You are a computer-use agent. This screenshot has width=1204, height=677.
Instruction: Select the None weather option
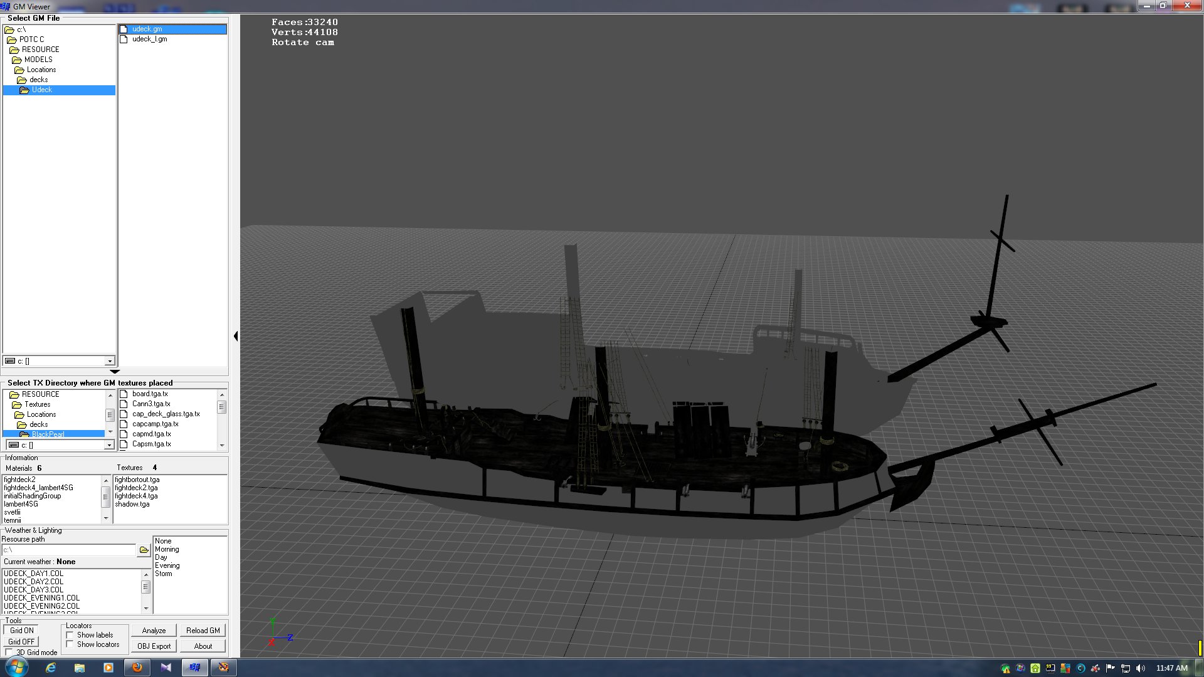pos(163,542)
